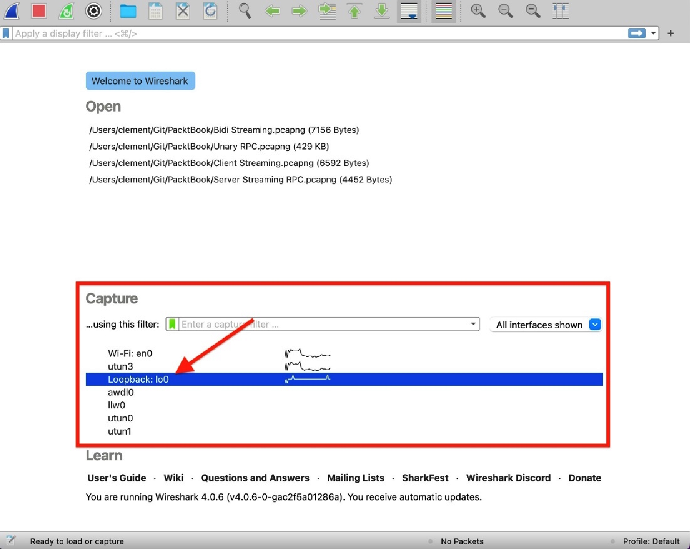Select the Wi-Fi: en0 interface
Image resolution: width=690 pixels, height=549 pixels.
pos(344,353)
